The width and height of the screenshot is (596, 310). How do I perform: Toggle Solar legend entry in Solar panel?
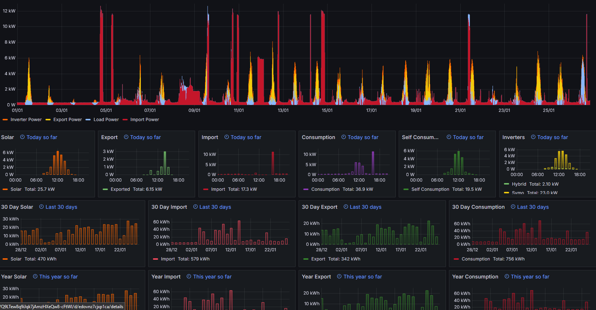pos(16,189)
